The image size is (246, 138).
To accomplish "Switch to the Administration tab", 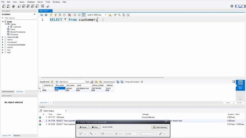I will (8, 92).
